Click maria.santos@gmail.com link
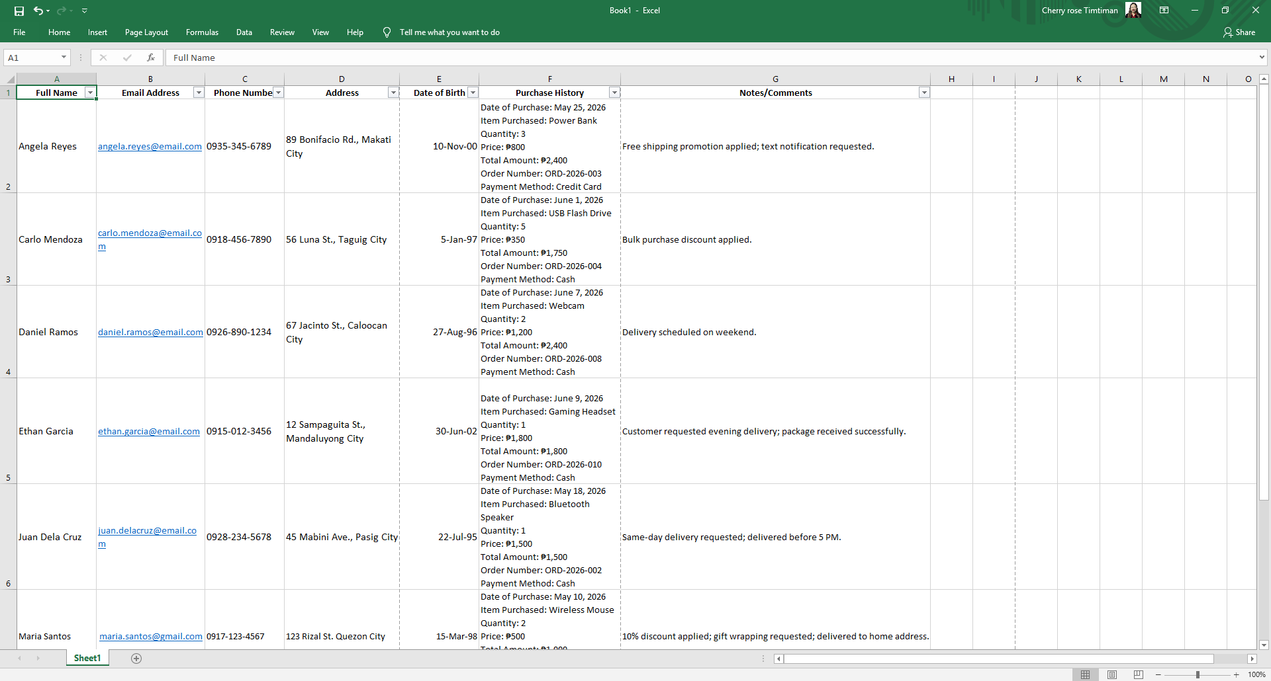Screen dimensions: 1271x681 [151, 637]
